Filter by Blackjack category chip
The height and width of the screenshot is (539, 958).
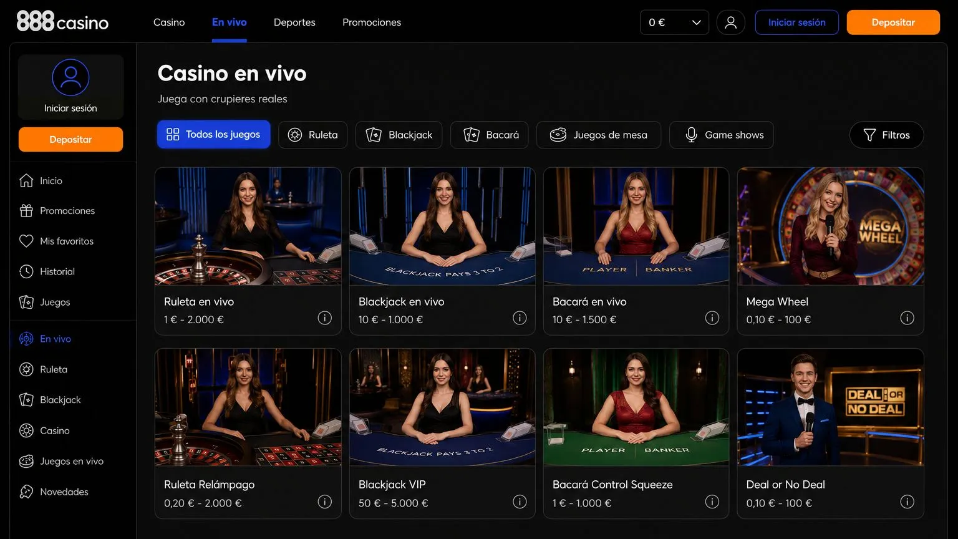pos(399,135)
